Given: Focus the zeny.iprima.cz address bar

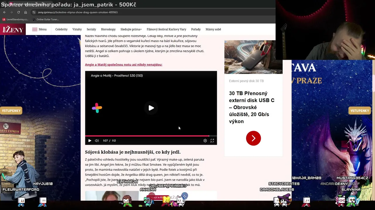Looking at the screenshot, I should [78, 12].
